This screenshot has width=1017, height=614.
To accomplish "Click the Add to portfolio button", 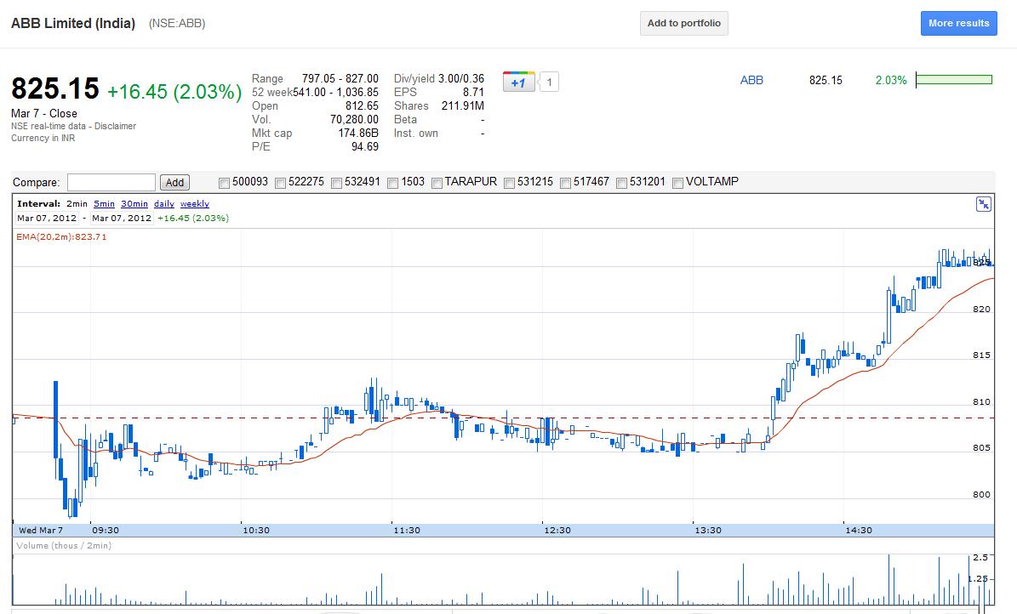I will pyautogui.click(x=683, y=23).
